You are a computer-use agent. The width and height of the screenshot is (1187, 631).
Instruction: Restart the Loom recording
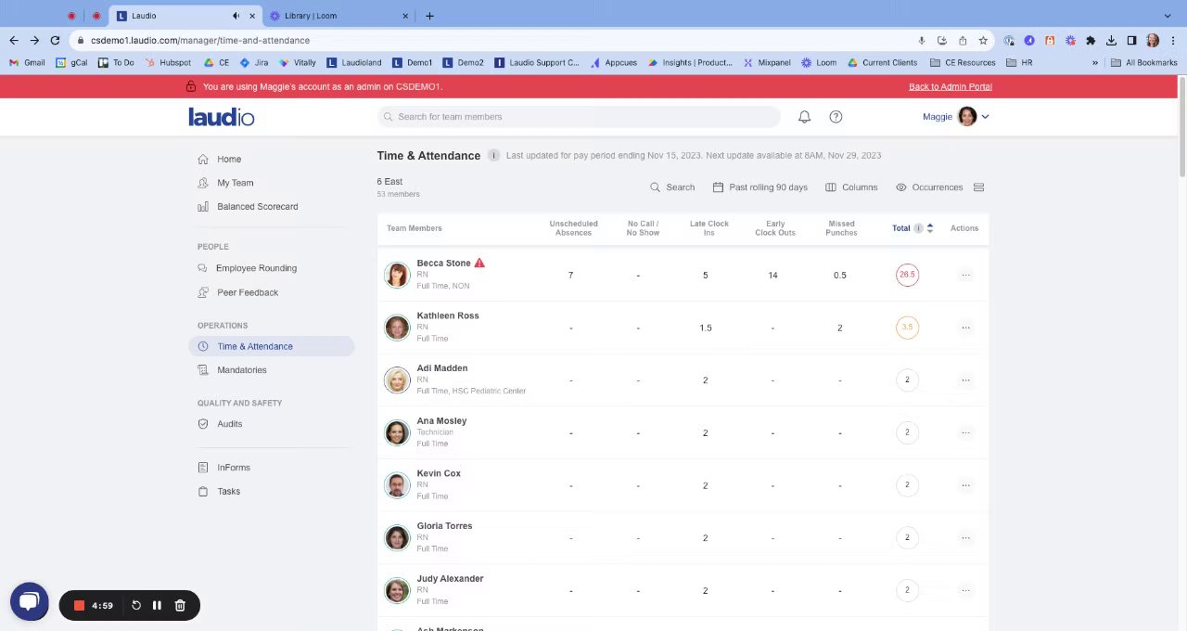136,605
